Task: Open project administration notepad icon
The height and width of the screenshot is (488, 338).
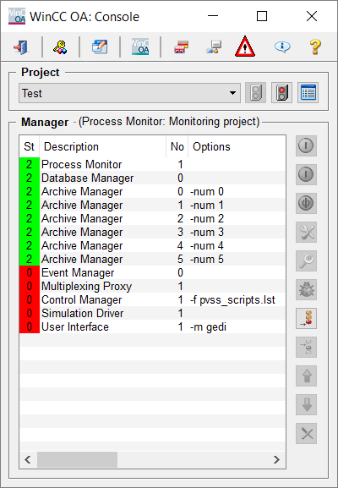Action: pyautogui.click(x=100, y=47)
